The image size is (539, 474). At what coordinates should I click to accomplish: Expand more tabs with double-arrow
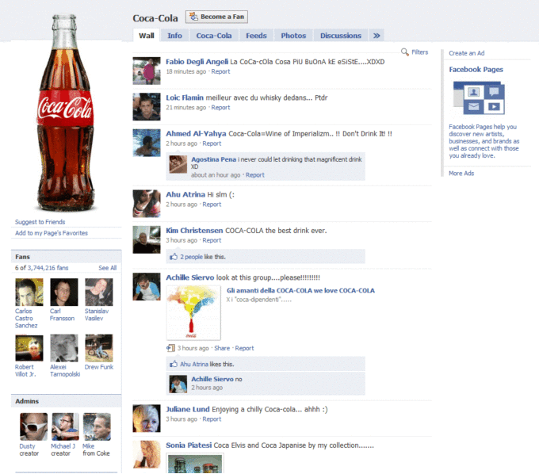377,36
